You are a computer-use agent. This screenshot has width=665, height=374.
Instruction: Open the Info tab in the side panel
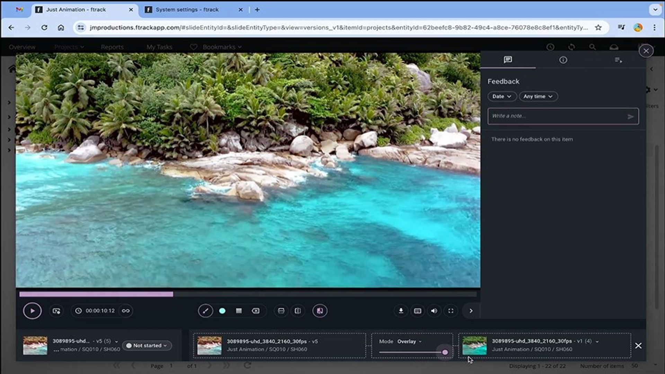coord(563,60)
